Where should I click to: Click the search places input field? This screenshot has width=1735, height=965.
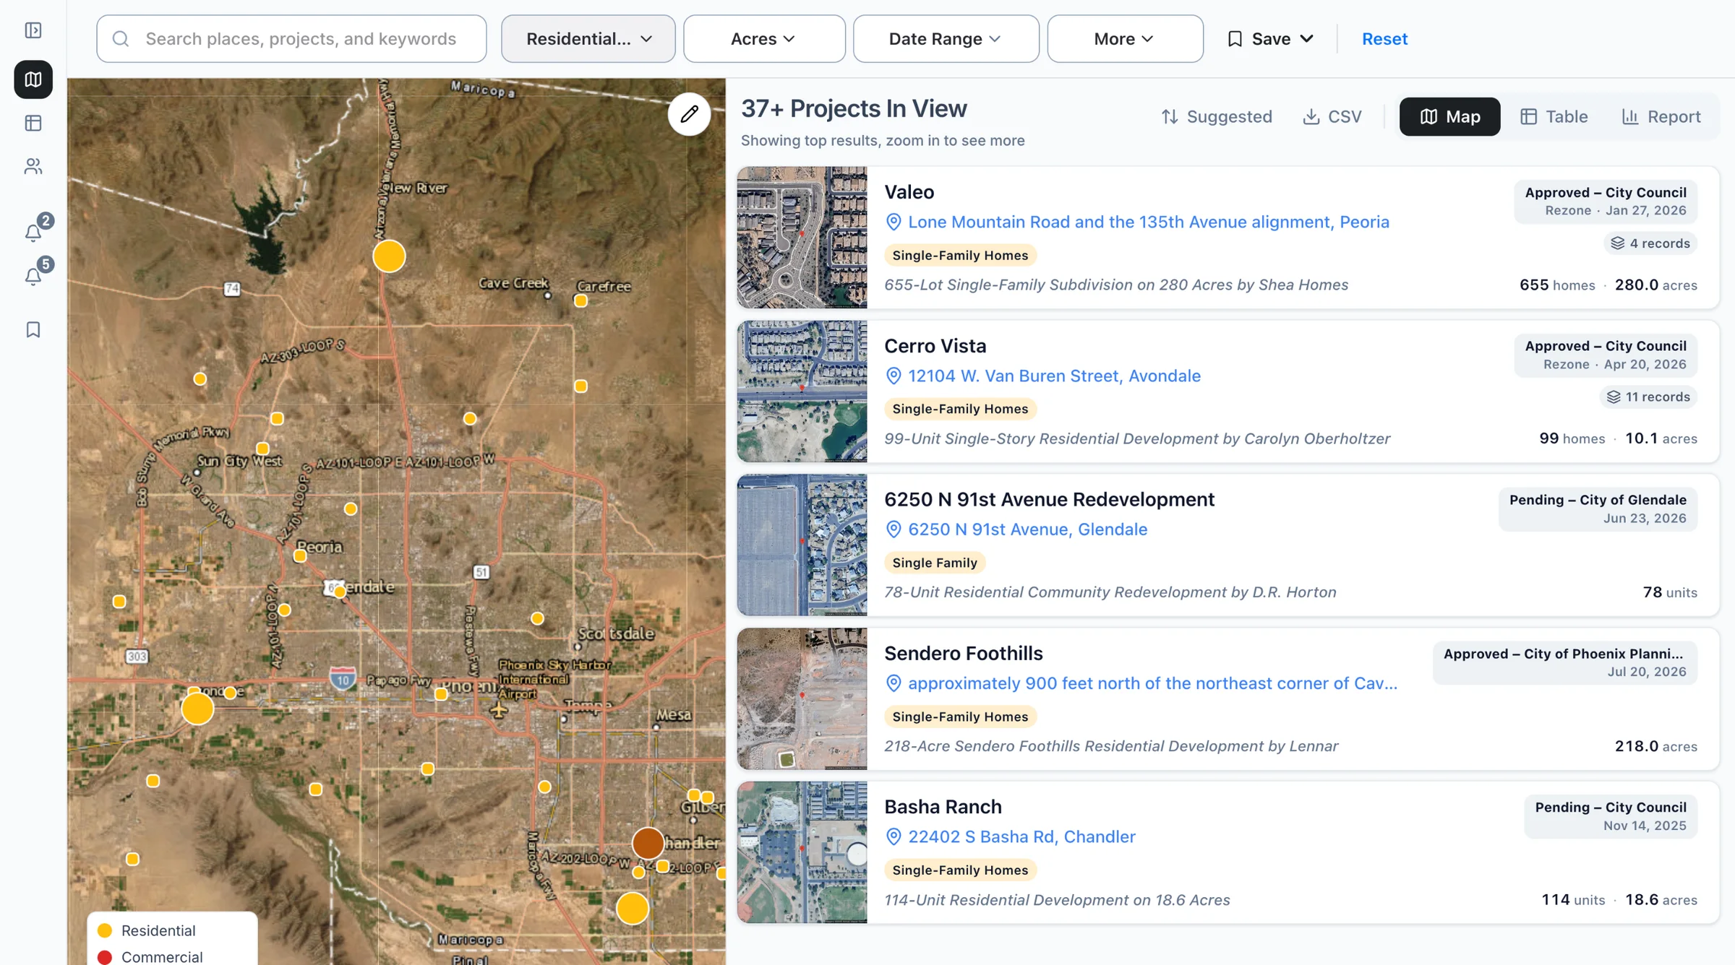coord(291,39)
